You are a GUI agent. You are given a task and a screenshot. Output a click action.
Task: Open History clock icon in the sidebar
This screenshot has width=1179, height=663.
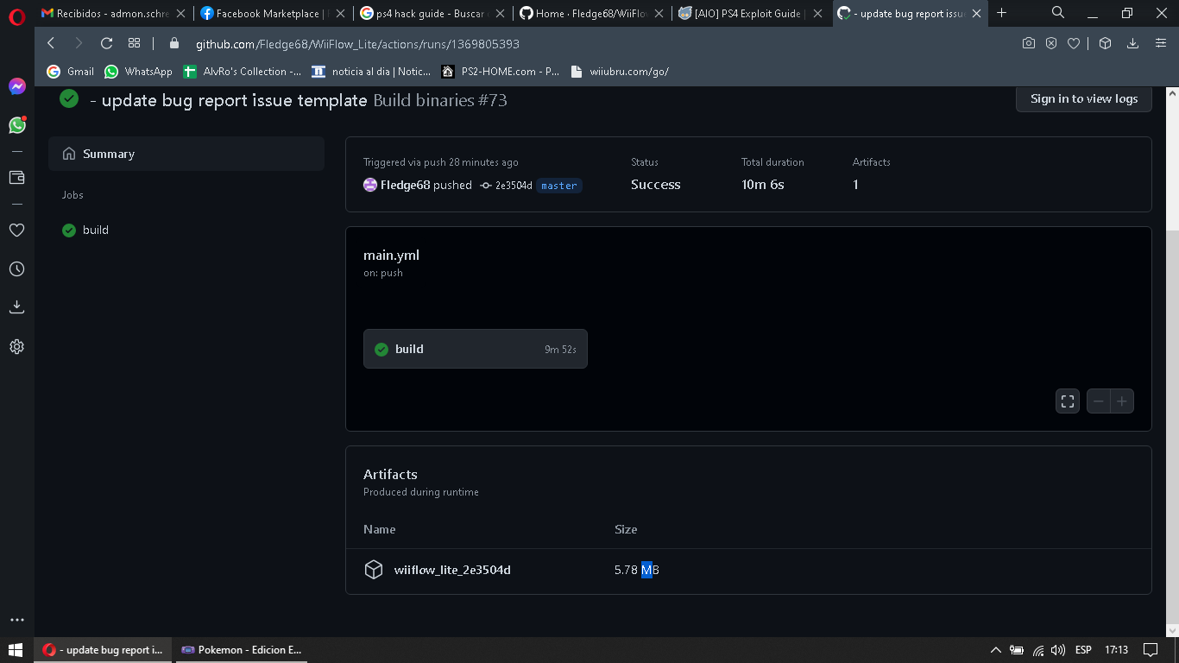(16, 269)
